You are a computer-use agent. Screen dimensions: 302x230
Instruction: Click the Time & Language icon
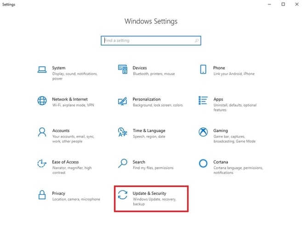click(x=122, y=132)
